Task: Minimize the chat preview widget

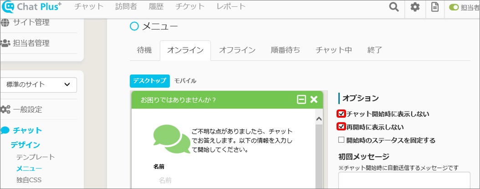Action: (301, 99)
